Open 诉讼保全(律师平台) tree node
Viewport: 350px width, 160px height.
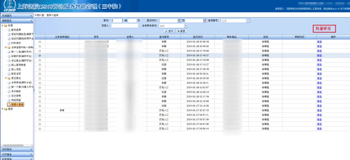(x=21, y=60)
